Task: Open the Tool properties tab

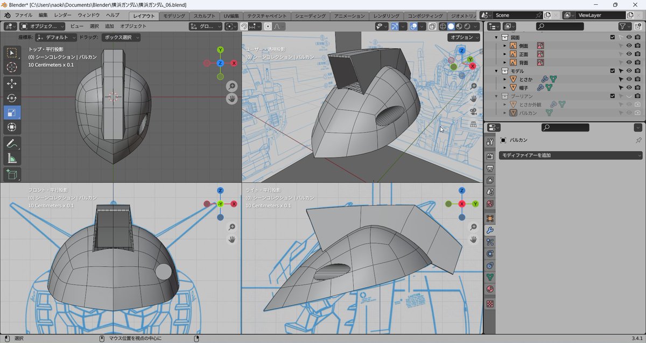Action: click(490, 141)
